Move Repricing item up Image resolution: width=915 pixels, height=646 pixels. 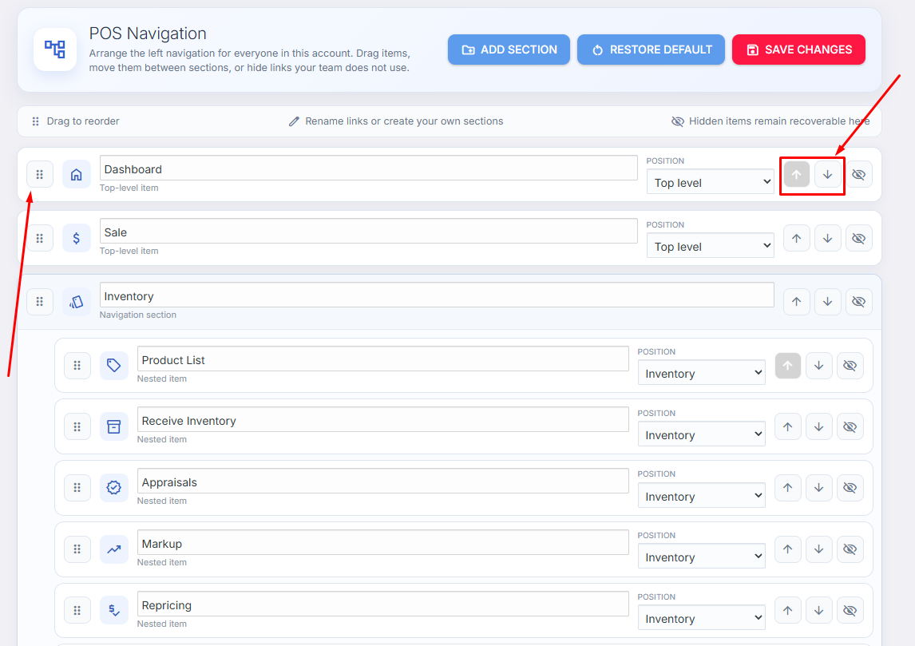click(788, 610)
